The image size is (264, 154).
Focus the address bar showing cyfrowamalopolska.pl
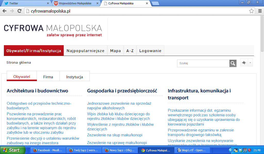[x=140, y=11]
